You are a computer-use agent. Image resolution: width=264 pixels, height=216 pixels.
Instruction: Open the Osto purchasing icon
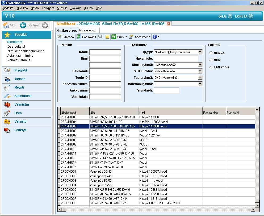pos(7,113)
